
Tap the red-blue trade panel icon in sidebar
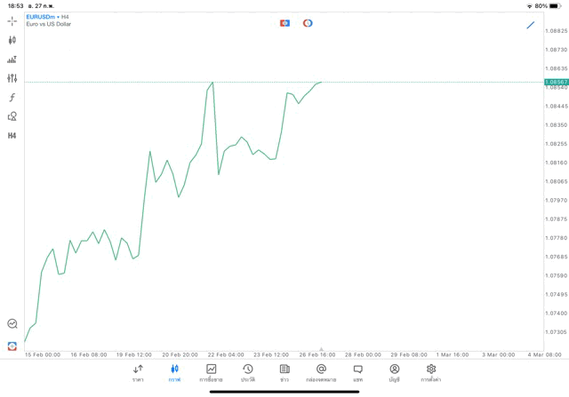12,345
